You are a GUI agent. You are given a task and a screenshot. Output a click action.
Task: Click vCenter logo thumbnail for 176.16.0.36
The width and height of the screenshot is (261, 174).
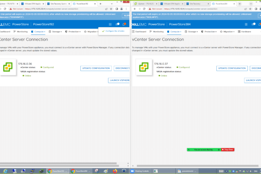(x=8, y=67)
